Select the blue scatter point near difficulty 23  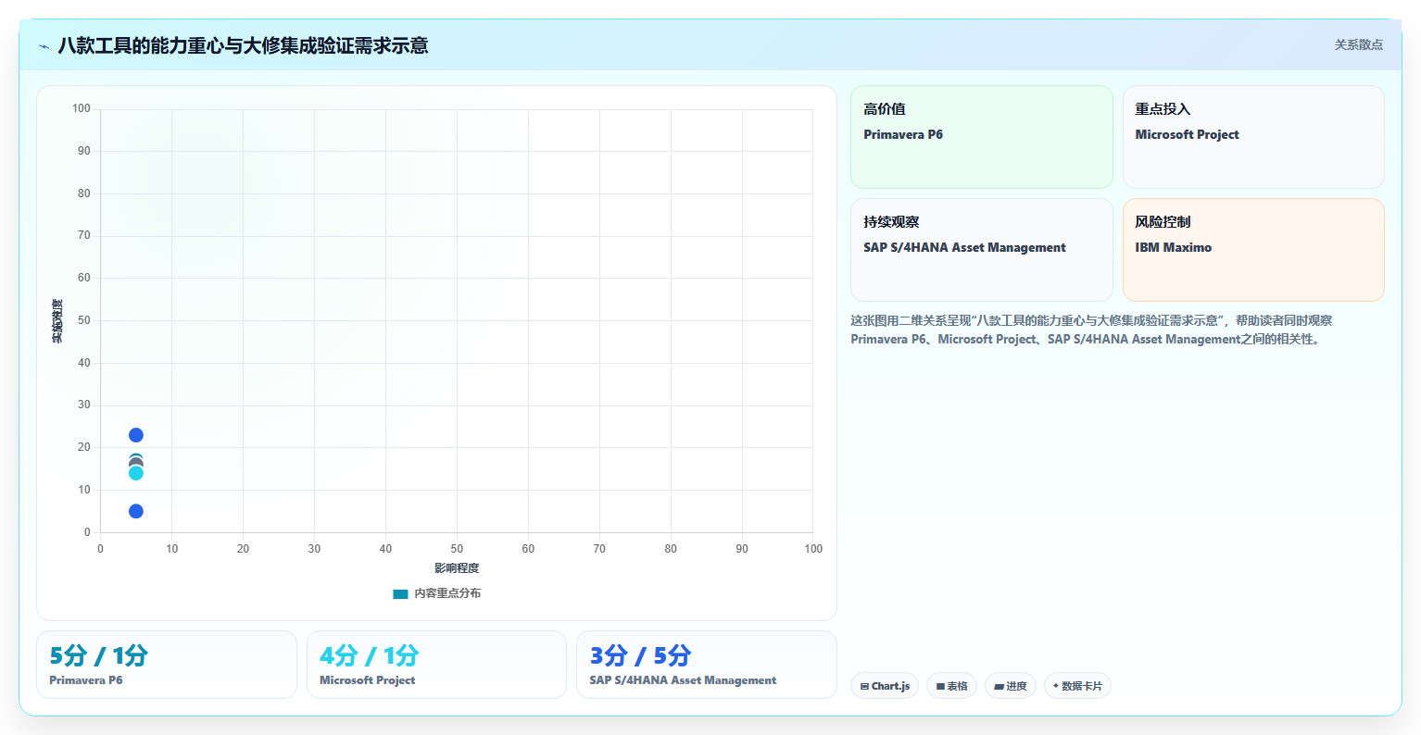[x=136, y=435]
